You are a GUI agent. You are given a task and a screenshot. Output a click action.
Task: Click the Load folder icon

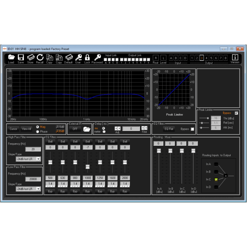coord(11,57)
